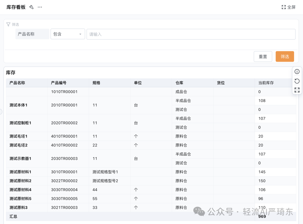Expand the 库存 panel to fullscreen
This screenshot has height=224, width=303.
(x=297, y=90)
